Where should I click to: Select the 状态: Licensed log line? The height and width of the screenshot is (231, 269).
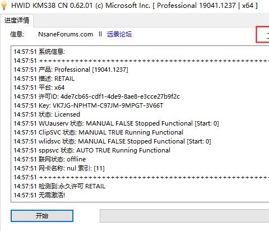[x=47, y=114]
